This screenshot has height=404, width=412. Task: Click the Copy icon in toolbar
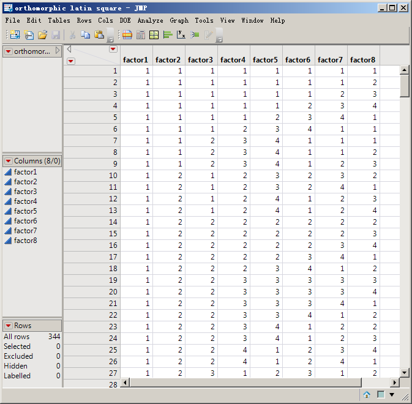85,35
